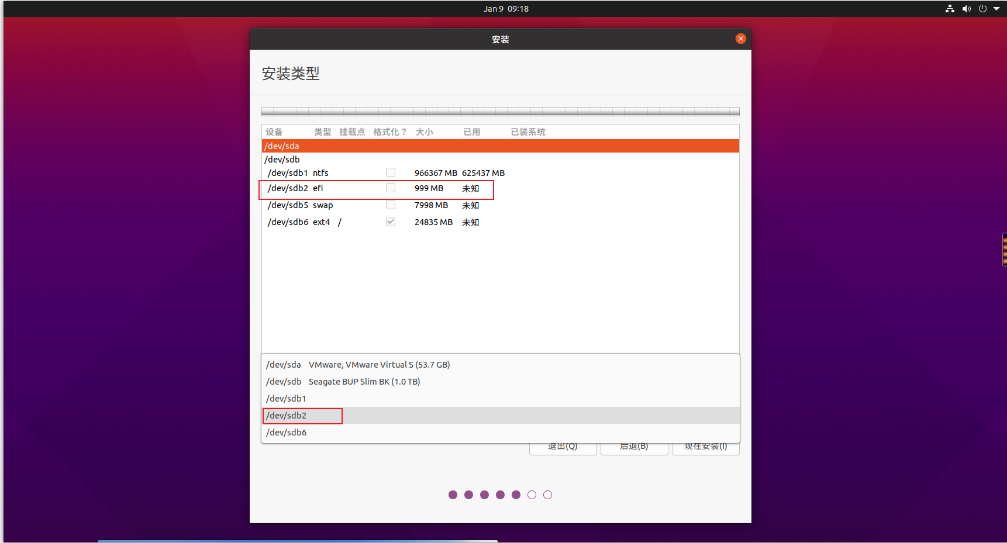Screen dimensions: 1007x543
Task: Toggle format checkbox for /dev/sdb6 ext4
Action: (x=391, y=222)
